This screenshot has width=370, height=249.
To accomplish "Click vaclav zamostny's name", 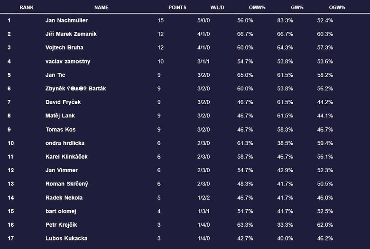I will click(x=68, y=62).
